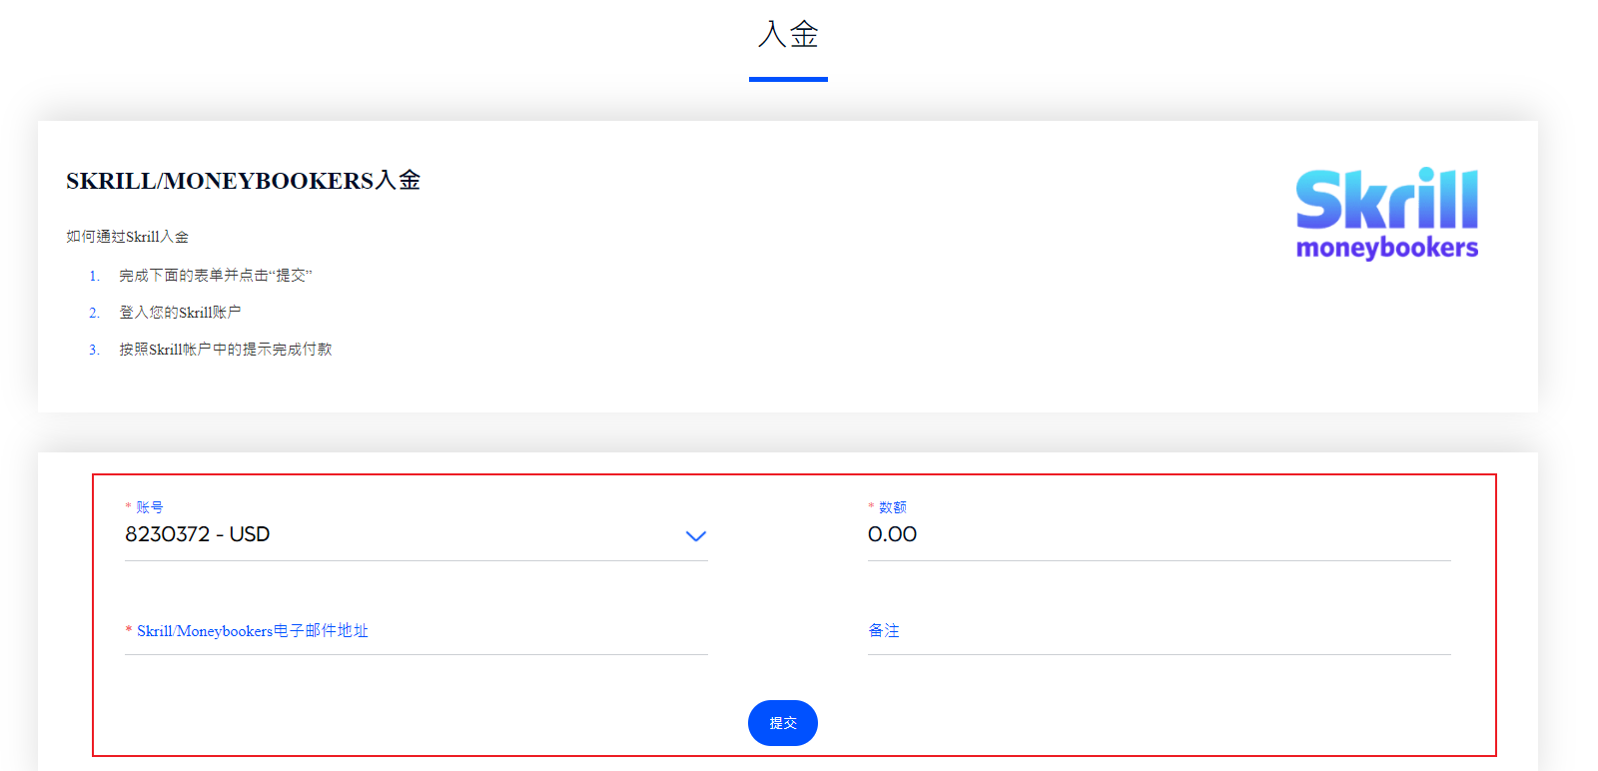Click the list number 3. marker
The height and width of the screenshot is (771, 1598).
click(94, 350)
